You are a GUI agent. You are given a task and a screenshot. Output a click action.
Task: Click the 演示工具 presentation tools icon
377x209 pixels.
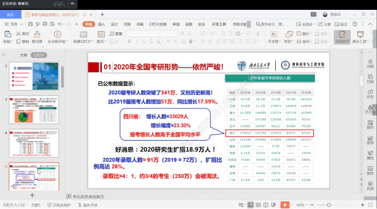pyautogui.click(x=360, y=37)
